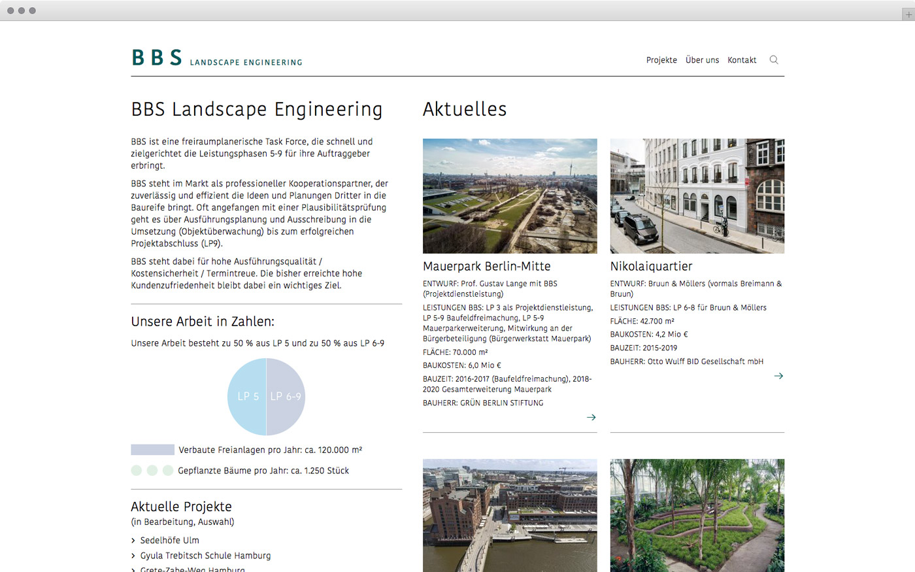
Task: Click the search magnifier icon
Action: (774, 59)
